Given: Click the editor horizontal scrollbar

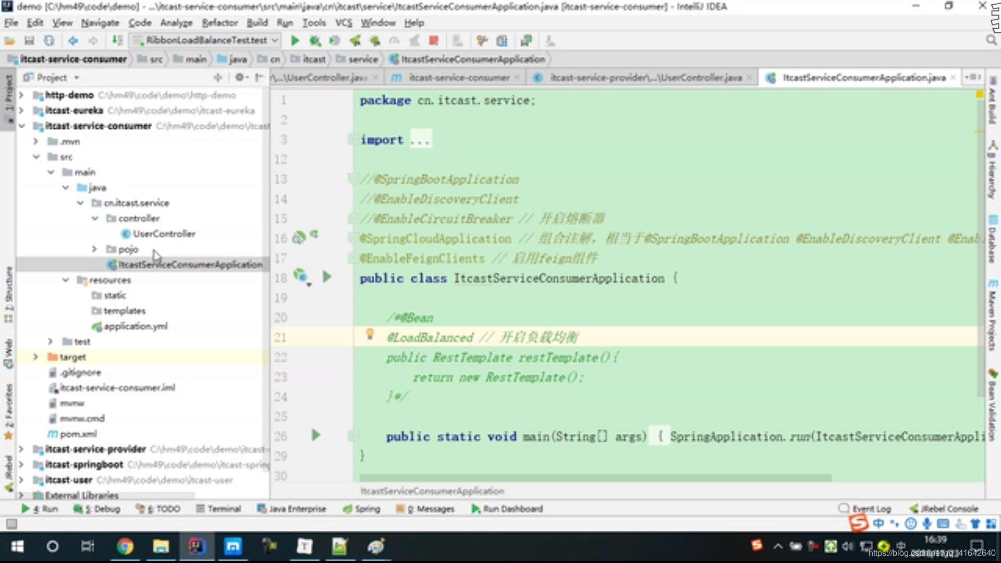Looking at the screenshot, I should [595, 478].
